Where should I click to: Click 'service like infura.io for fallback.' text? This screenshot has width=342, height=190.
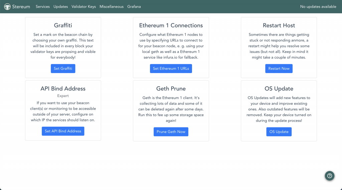point(171,57)
